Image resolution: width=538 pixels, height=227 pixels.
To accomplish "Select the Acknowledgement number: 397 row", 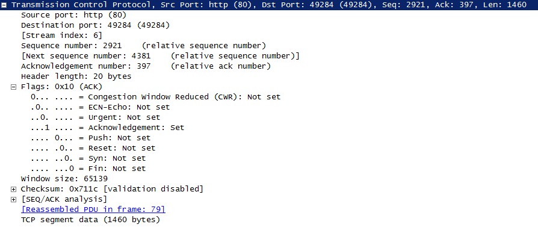I will pyautogui.click(x=146, y=66).
